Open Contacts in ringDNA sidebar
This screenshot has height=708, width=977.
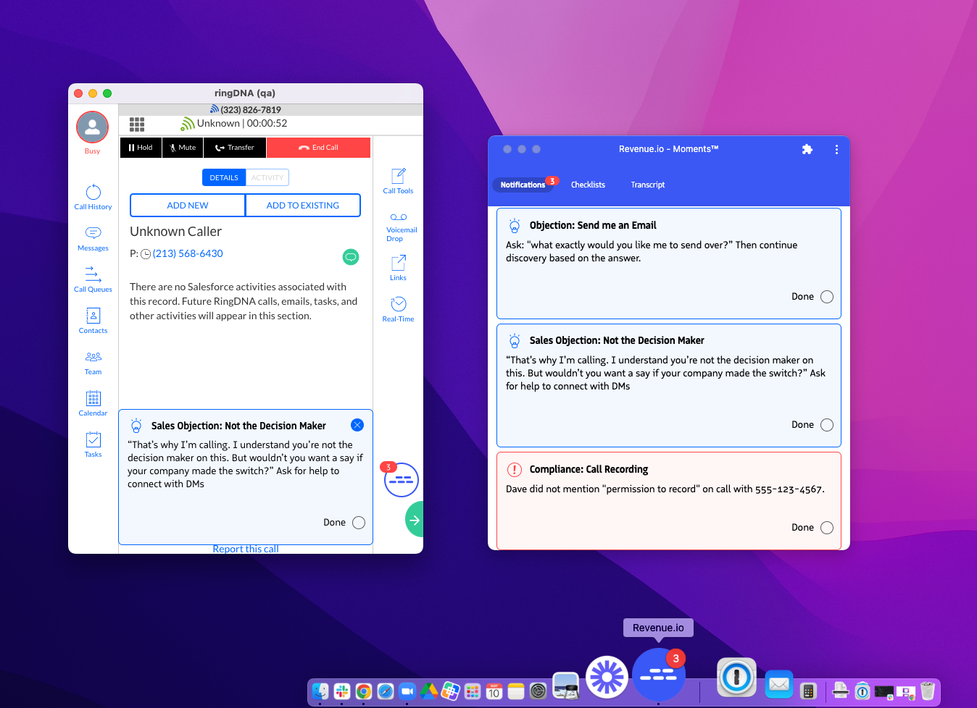93,321
